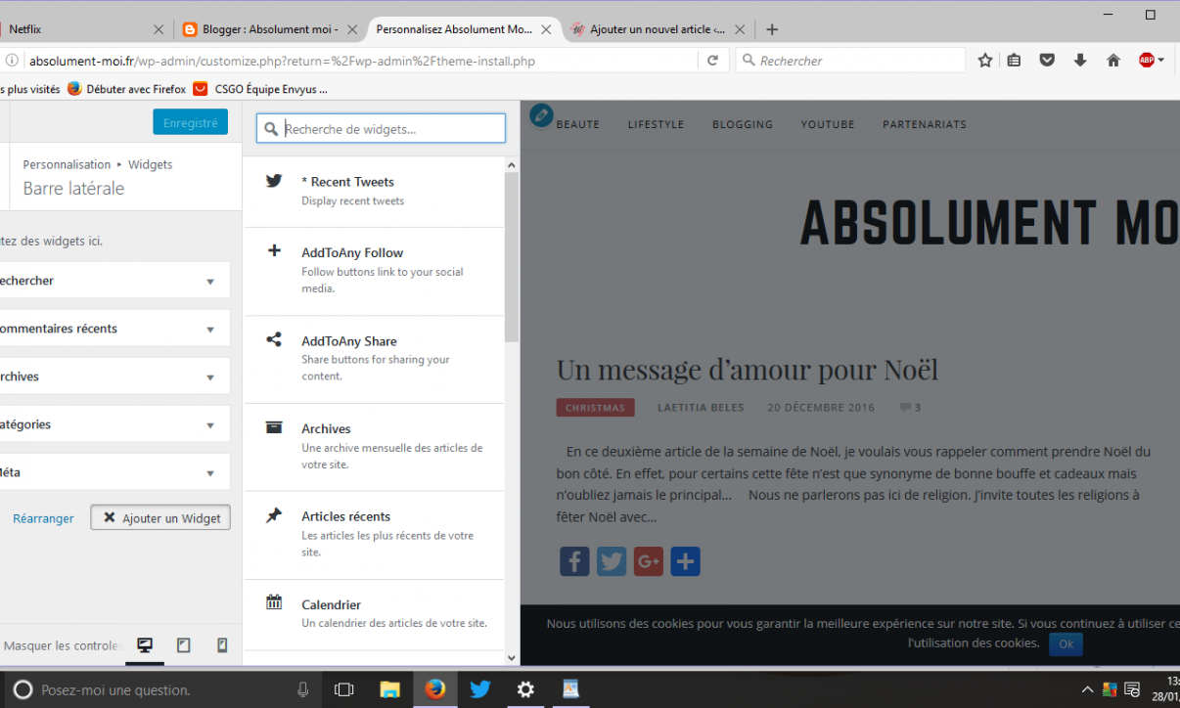The height and width of the screenshot is (708, 1180).
Task: Open the Firefox downloads arrow icon
Action: tap(1080, 61)
